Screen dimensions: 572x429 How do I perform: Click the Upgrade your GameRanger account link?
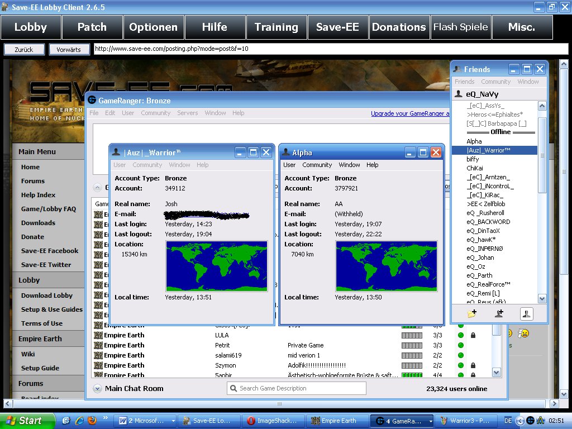coord(409,113)
